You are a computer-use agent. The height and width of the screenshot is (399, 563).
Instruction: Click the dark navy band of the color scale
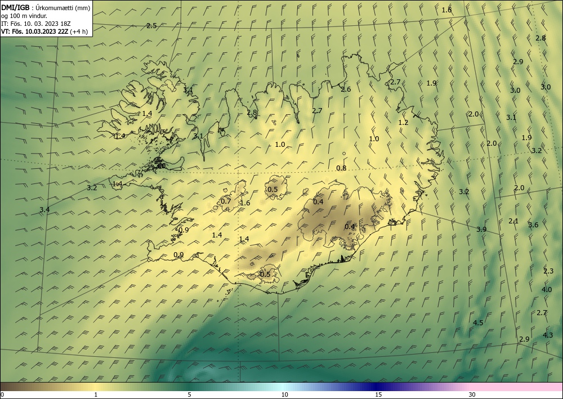(x=375, y=387)
